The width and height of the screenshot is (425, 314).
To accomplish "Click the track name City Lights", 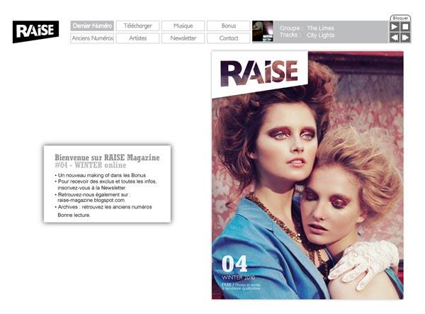I will 320,35.
